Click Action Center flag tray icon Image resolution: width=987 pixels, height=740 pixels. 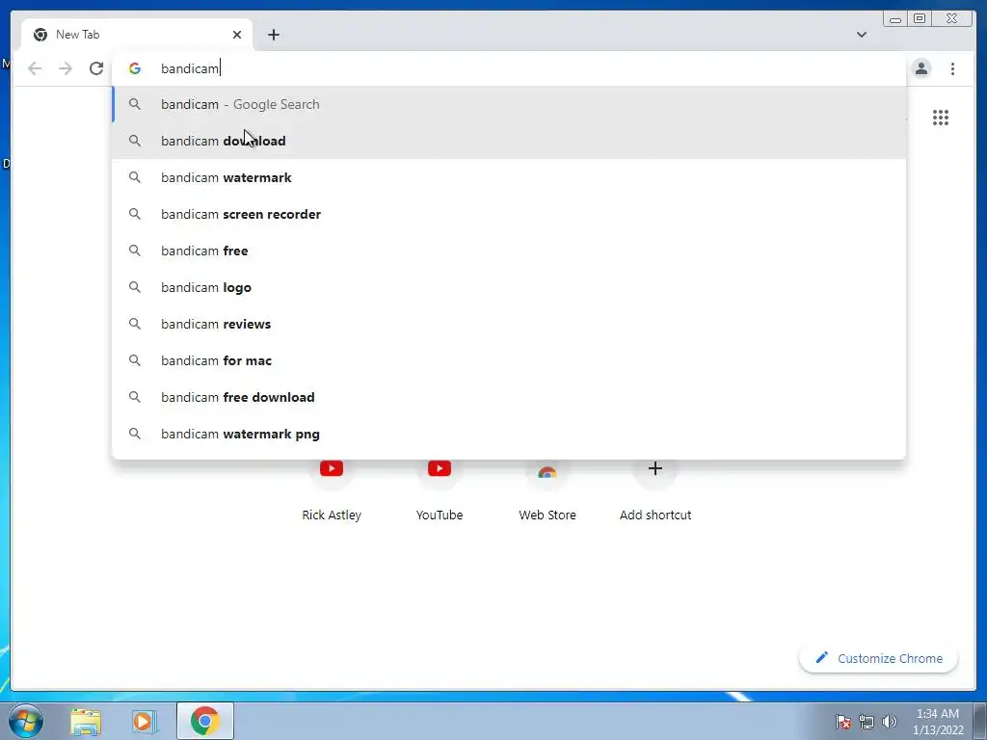coord(843,722)
